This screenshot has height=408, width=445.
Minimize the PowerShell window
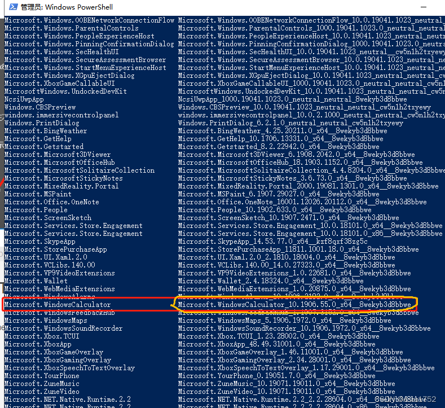point(424,7)
